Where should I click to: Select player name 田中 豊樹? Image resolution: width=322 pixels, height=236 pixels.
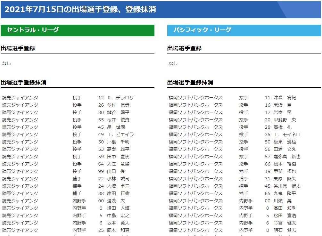[118, 157]
